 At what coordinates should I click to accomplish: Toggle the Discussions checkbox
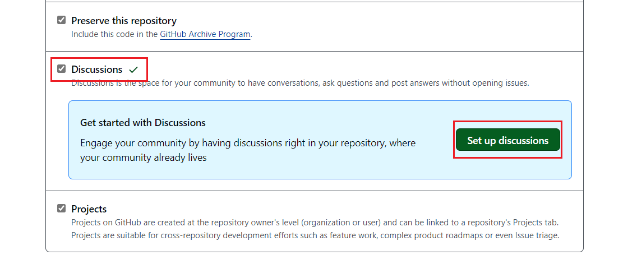pos(61,70)
